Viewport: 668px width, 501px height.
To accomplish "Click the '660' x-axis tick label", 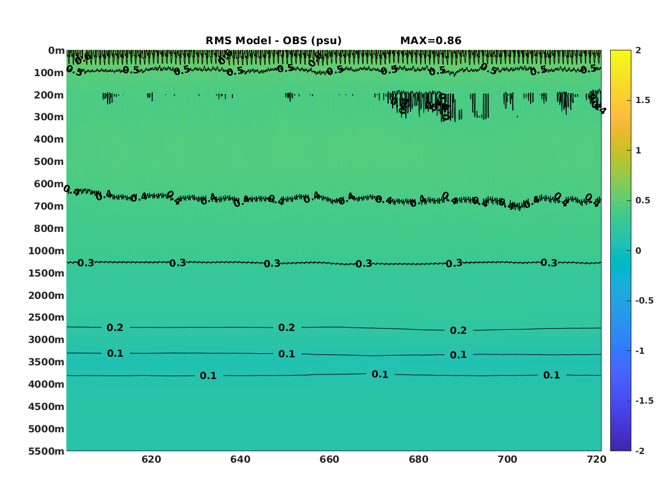I will click(x=329, y=459).
